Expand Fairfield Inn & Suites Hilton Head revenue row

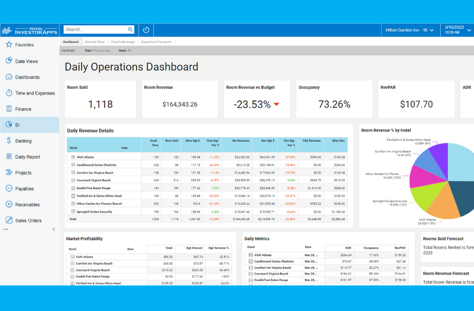pos(73,196)
